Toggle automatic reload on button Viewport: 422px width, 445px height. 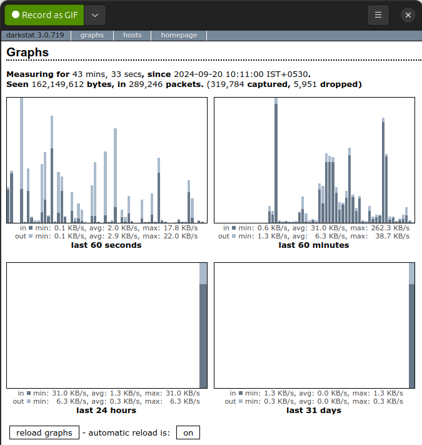188,432
